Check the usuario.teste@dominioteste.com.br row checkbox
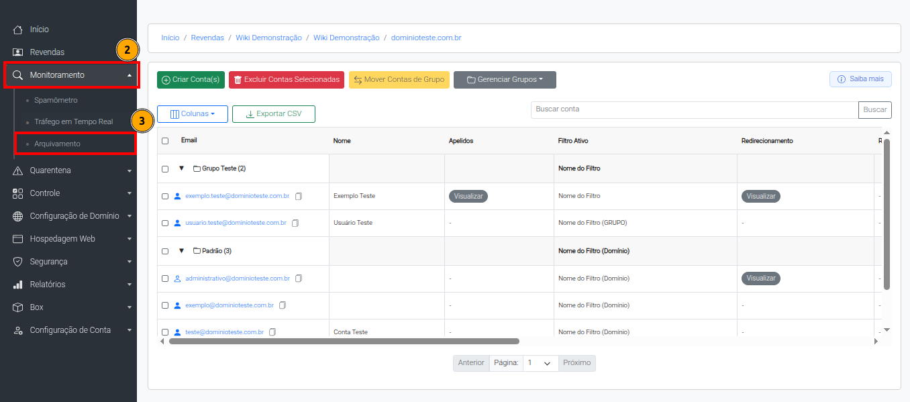Viewport: 910px width, 402px height. 165,223
